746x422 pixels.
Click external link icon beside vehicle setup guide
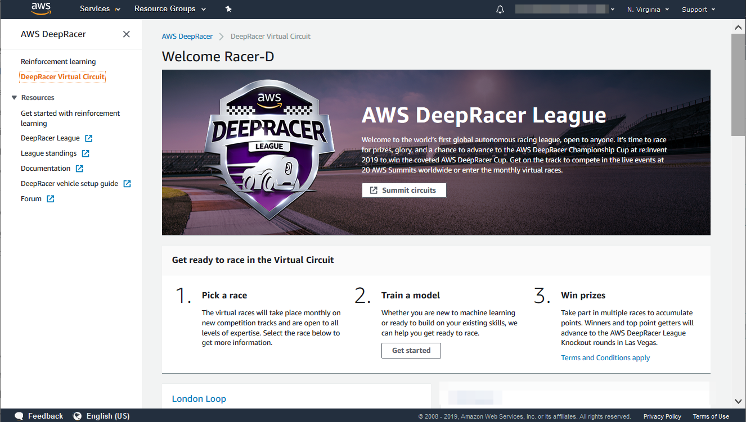click(127, 184)
